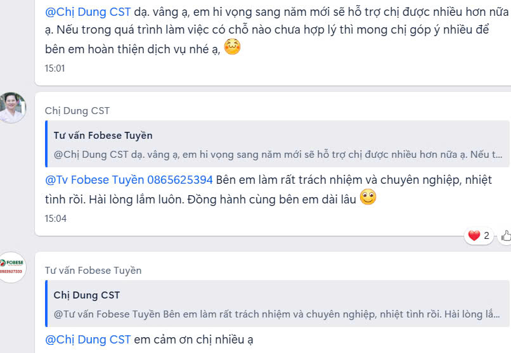Click the @Chị Dung CST mention at top

87,12
